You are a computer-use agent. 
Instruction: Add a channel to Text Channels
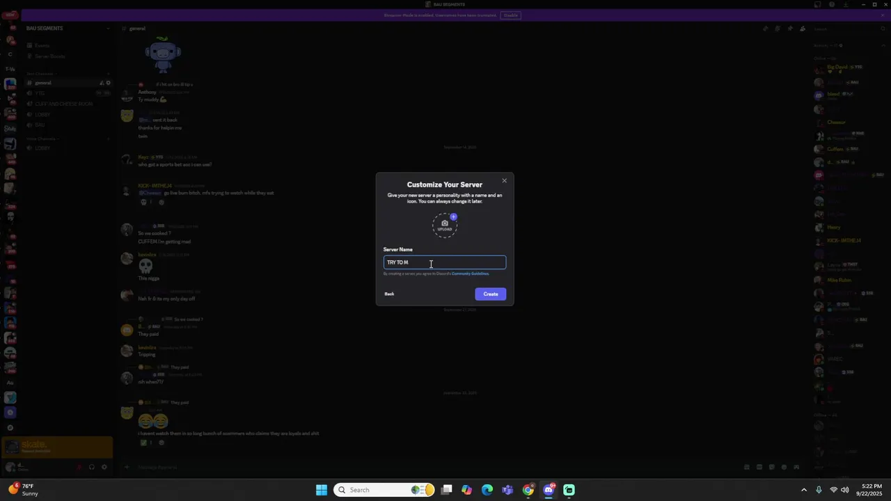[x=108, y=74]
